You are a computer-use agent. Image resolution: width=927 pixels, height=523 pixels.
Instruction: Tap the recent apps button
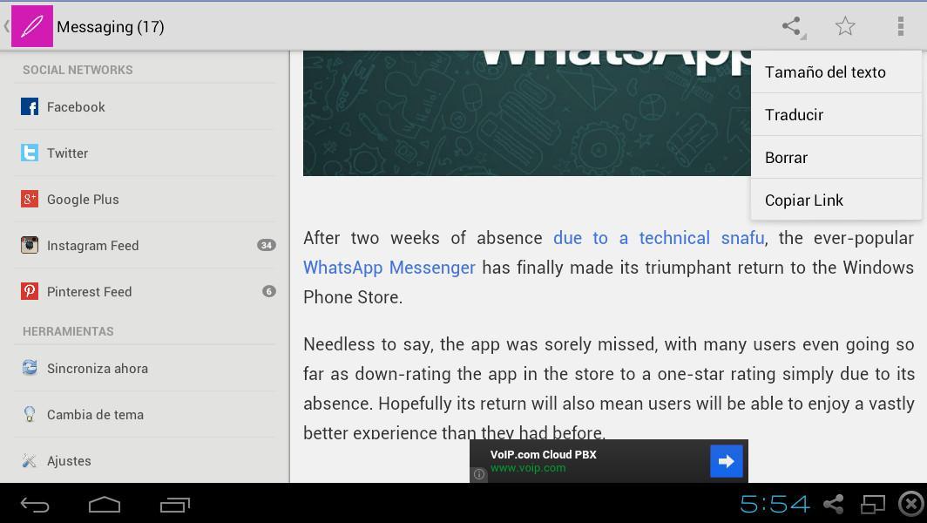point(175,505)
